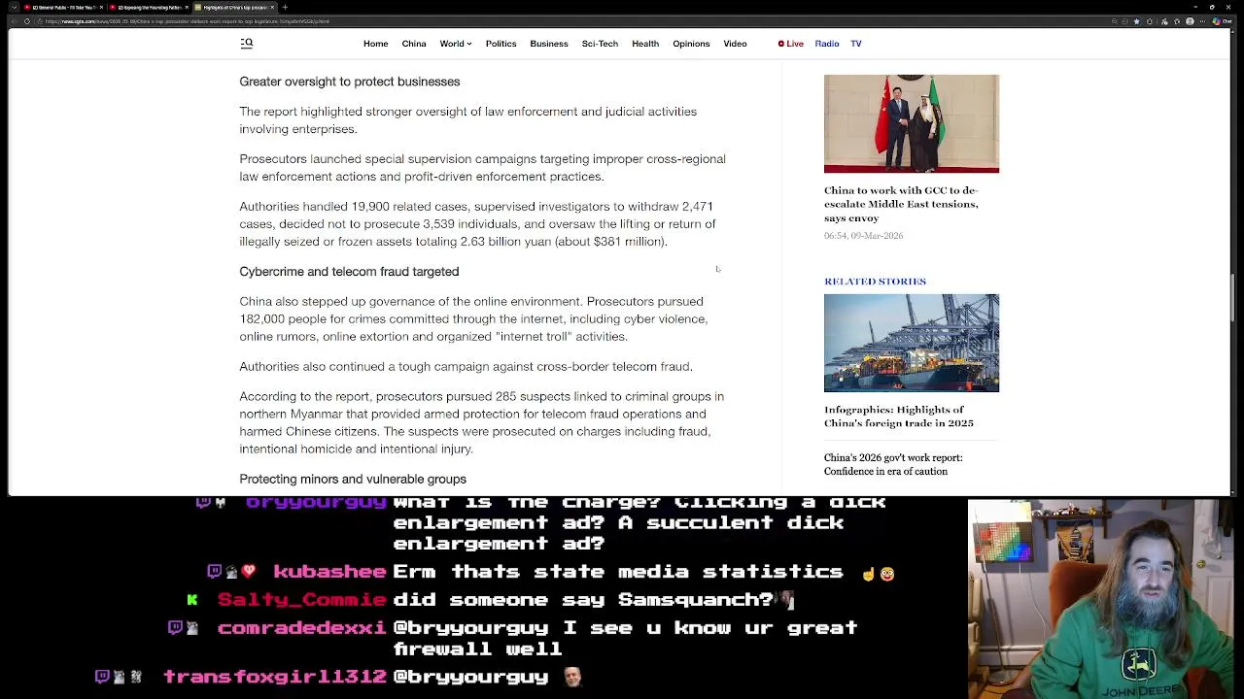Open the Video section

click(735, 44)
